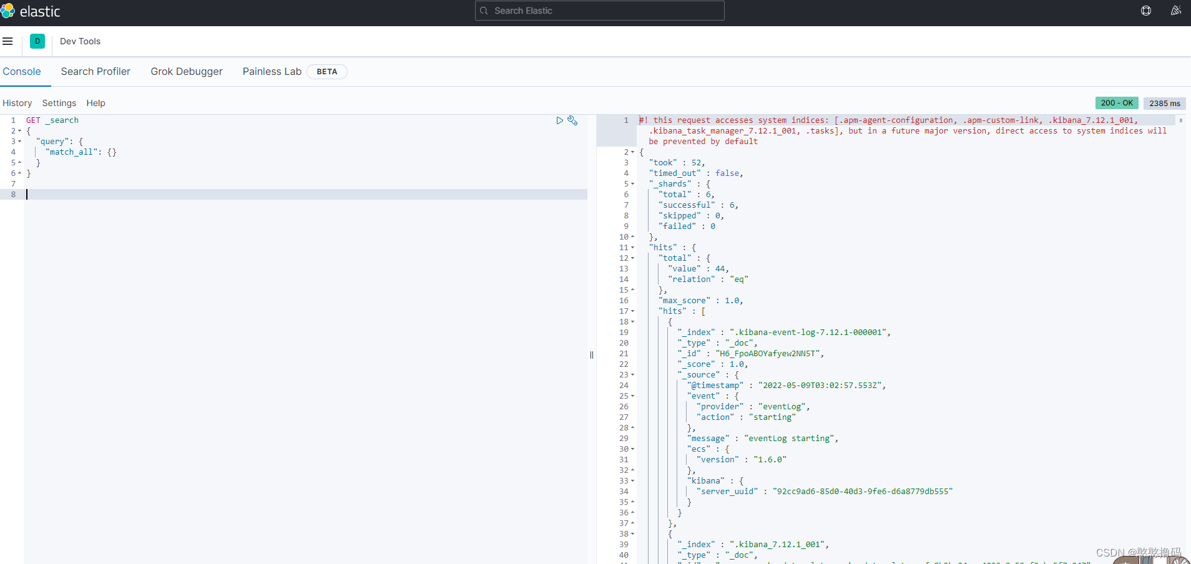Click the Elastic logo

coord(31,11)
